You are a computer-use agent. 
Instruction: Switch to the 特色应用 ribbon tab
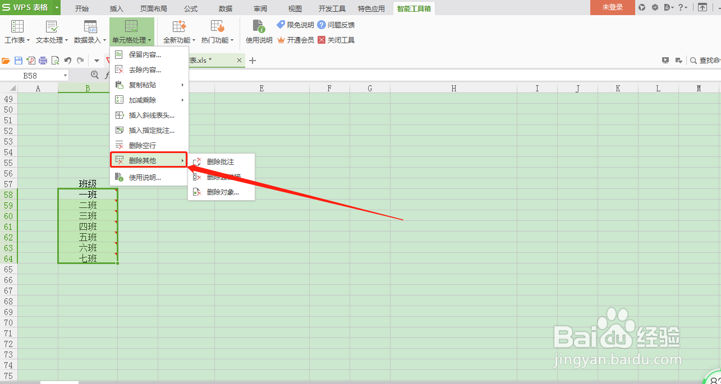(x=371, y=8)
